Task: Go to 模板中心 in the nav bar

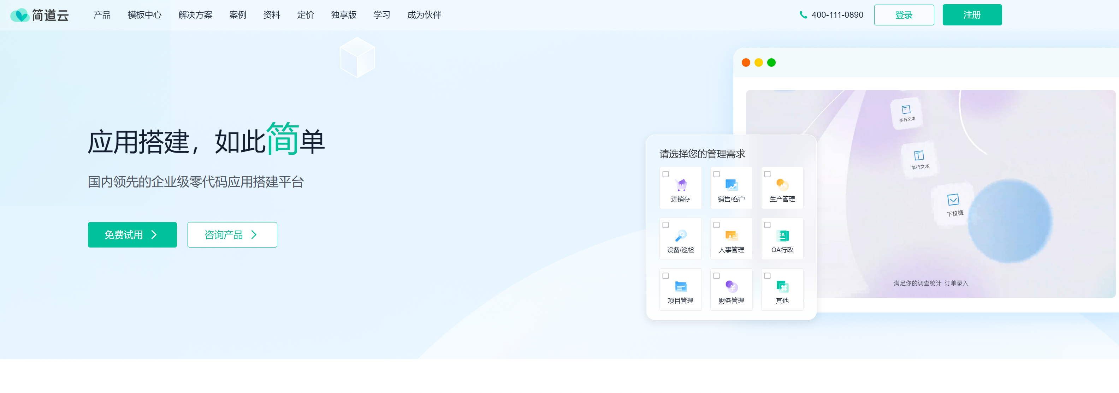Action: [x=144, y=15]
